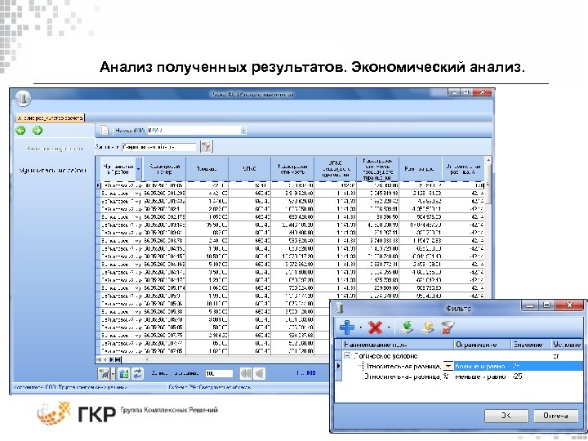
Task: Click the yellow arrow save filter icon
Action: (x=427, y=327)
